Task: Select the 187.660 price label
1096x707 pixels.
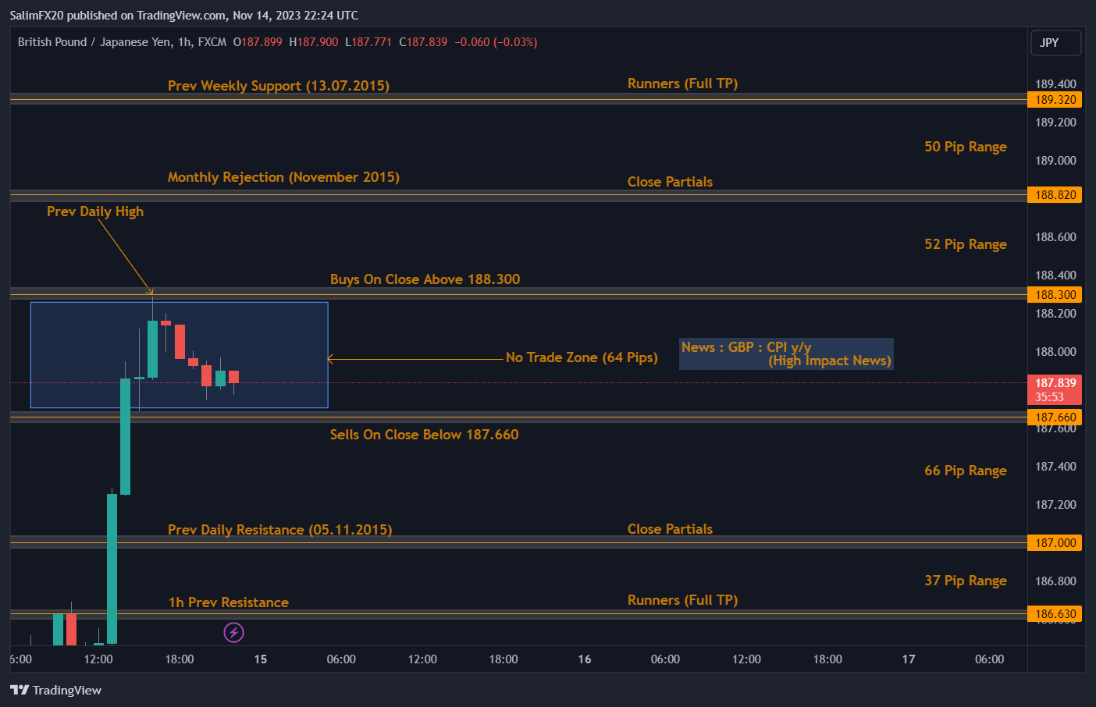Action: (1055, 417)
